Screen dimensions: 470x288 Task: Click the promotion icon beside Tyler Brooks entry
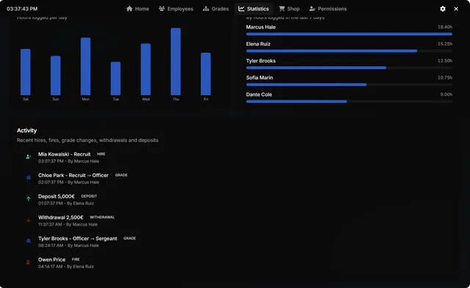pos(29,241)
